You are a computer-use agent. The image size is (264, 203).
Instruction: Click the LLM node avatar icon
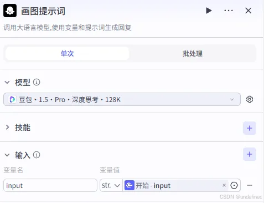point(10,11)
